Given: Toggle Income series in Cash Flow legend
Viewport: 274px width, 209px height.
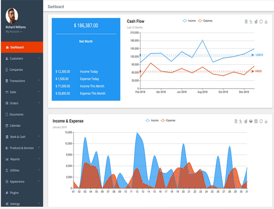Looking at the screenshot, I should [189, 21].
